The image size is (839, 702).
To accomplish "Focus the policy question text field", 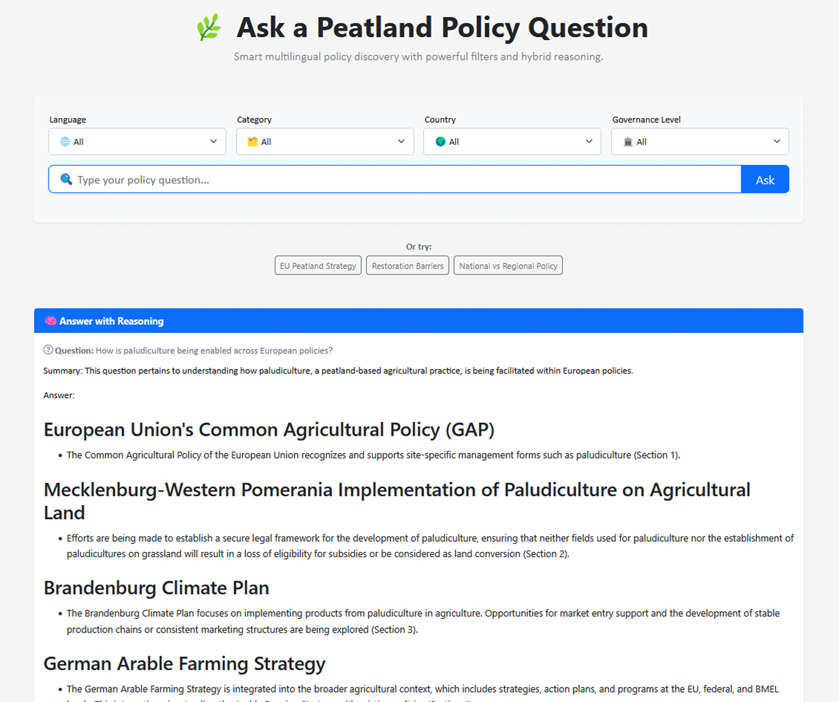I will [x=395, y=179].
